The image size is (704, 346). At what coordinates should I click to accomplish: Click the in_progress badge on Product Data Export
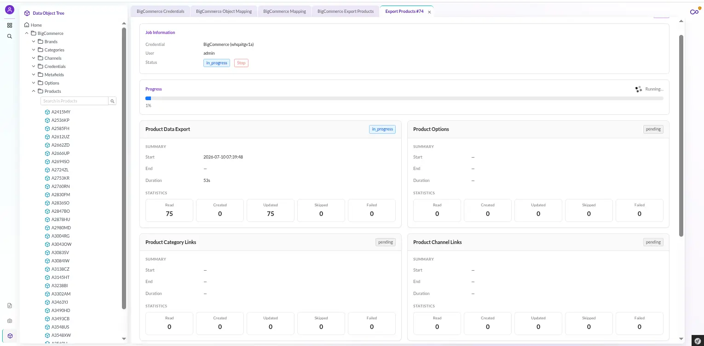382,129
